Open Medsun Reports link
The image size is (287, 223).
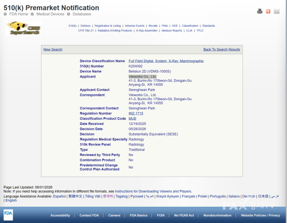pos(172,31)
